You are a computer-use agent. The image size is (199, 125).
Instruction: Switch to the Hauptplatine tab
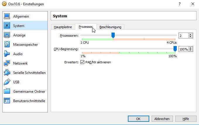pyautogui.click(x=63, y=27)
